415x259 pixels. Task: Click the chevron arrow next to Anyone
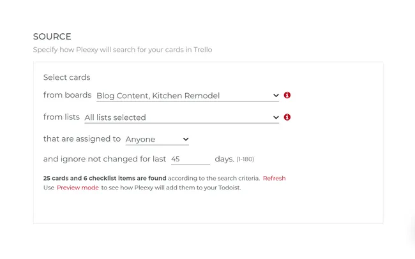[x=186, y=139]
